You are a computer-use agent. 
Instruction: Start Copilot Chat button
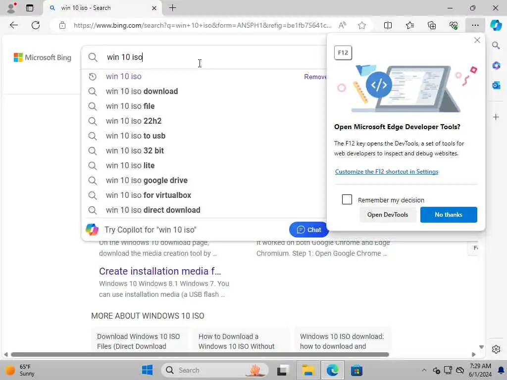308,230
